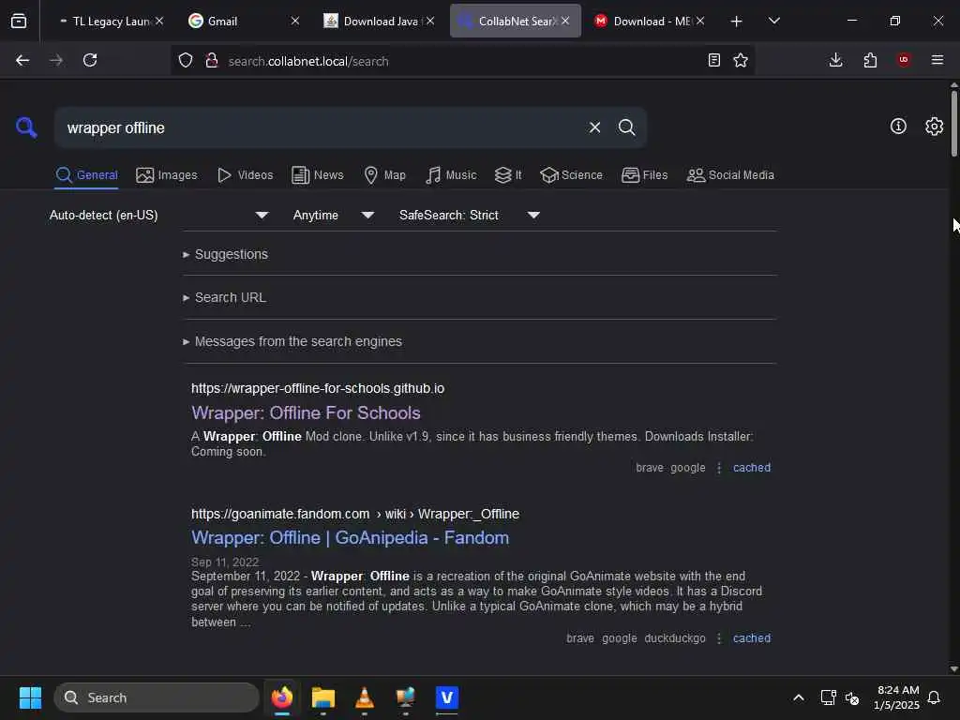Click three-dot menu for Offline For Schools result

tap(719, 468)
